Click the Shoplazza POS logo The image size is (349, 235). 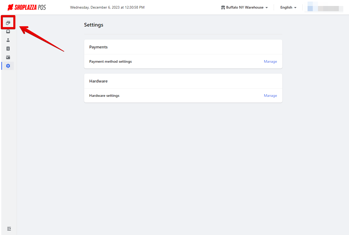(x=27, y=7)
